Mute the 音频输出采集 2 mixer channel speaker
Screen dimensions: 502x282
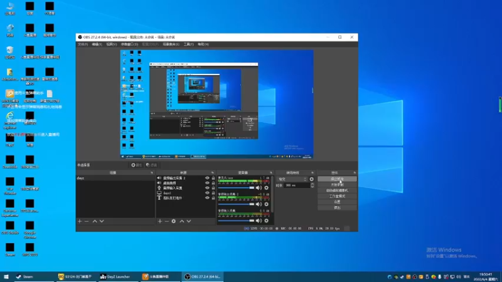tap(259, 204)
